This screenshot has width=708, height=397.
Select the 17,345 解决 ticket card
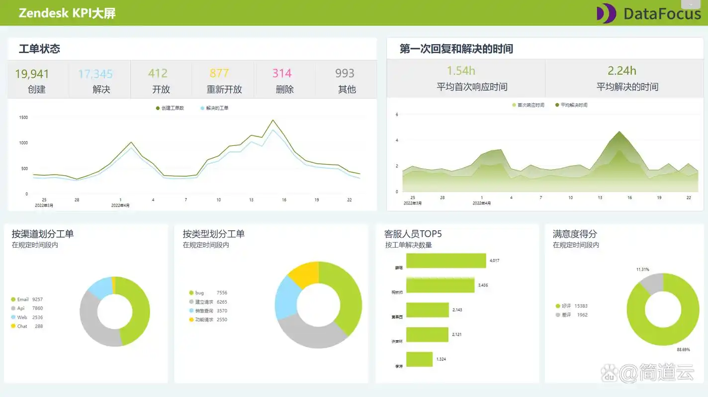[100, 80]
